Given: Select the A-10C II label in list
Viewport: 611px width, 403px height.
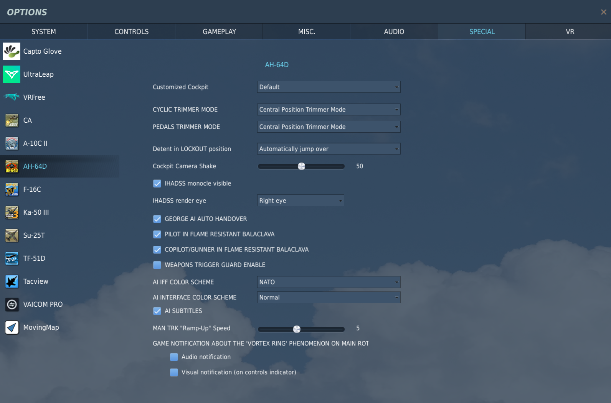Looking at the screenshot, I should tap(35, 143).
